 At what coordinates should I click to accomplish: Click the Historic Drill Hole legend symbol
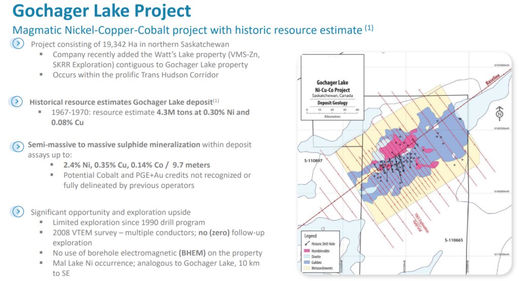[x=307, y=244]
